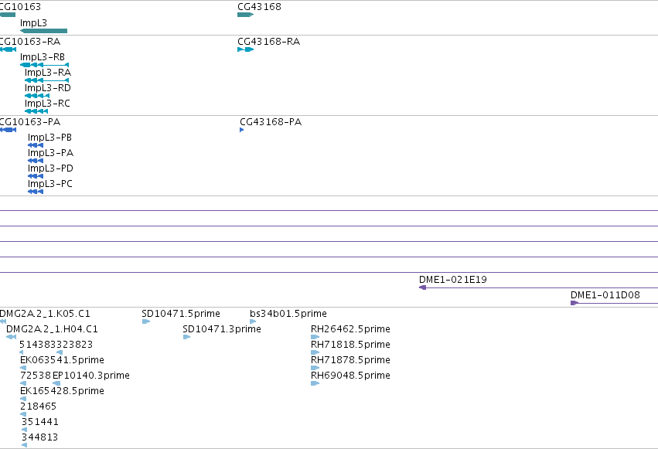
Task: Select the 344813 feature label
Action: tap(40, 437)
